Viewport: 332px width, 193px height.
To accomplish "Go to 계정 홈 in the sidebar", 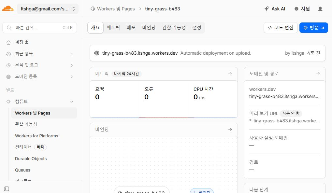I will (x=22, y=42).
